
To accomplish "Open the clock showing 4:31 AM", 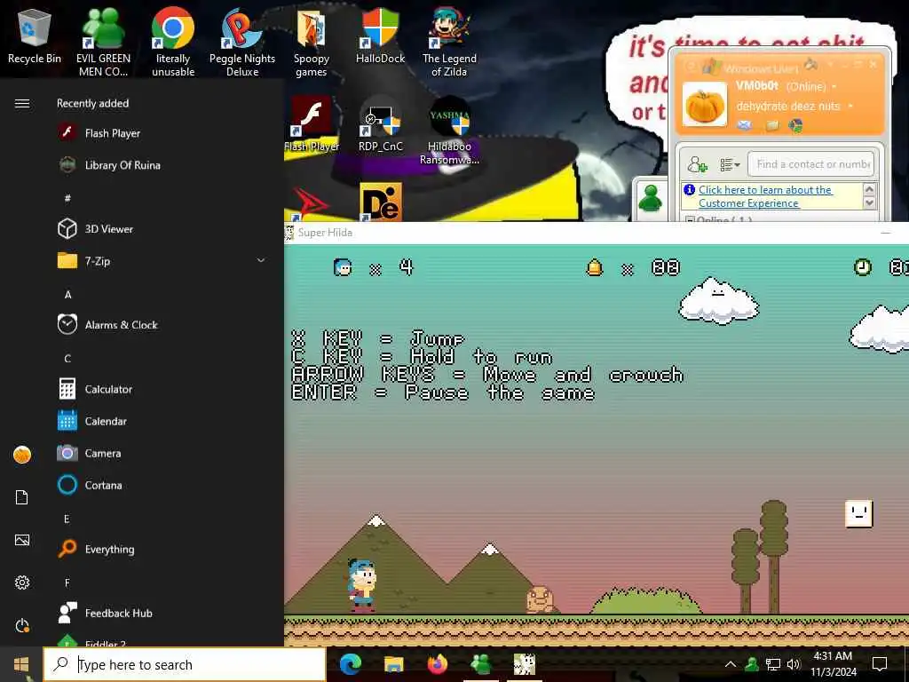I will coord(833,664).
